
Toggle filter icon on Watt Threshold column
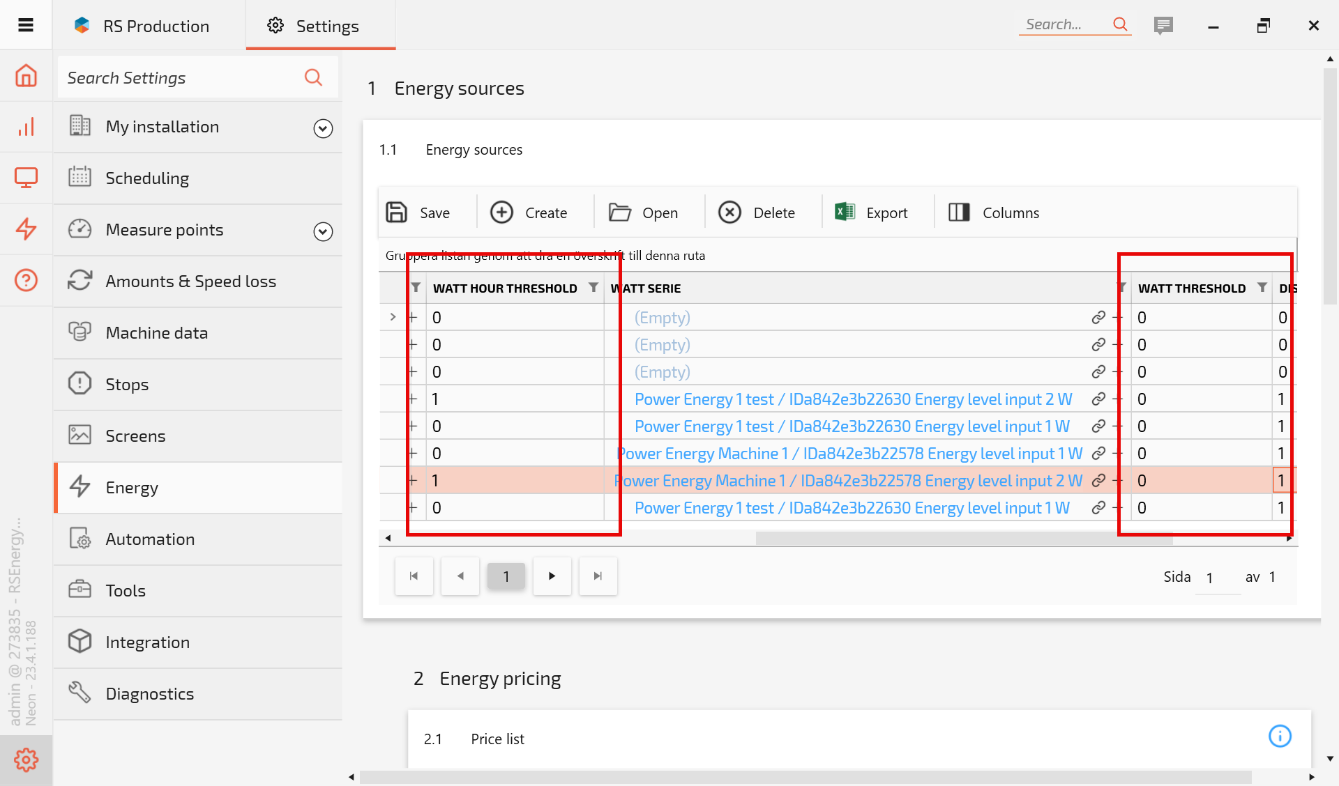coord(1262,287)
